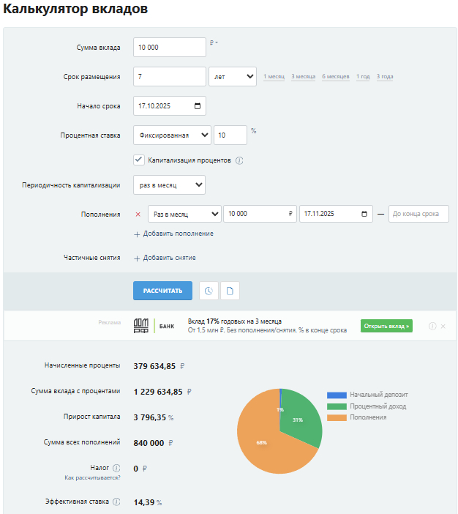Remove the replenishment row with the red X
The height and width of the screenshot is (514, 458).
coord(138,214)
